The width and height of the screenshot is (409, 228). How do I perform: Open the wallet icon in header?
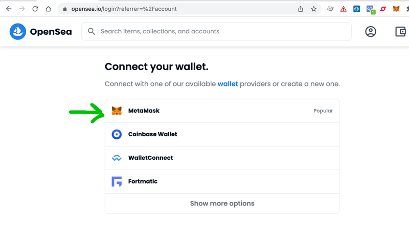pos(401,32)
